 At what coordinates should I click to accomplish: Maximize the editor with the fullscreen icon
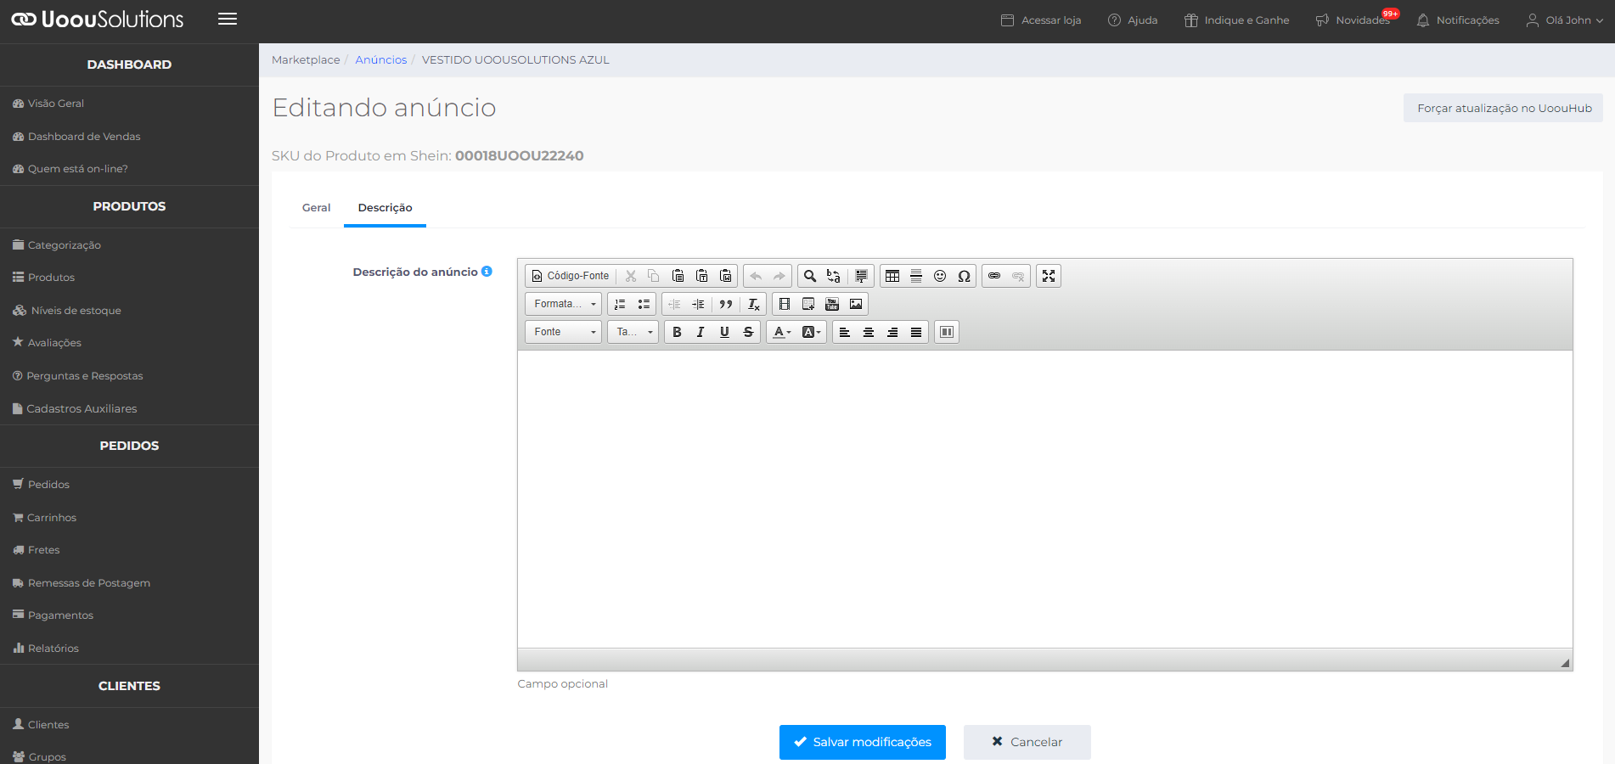point(1049,276)
